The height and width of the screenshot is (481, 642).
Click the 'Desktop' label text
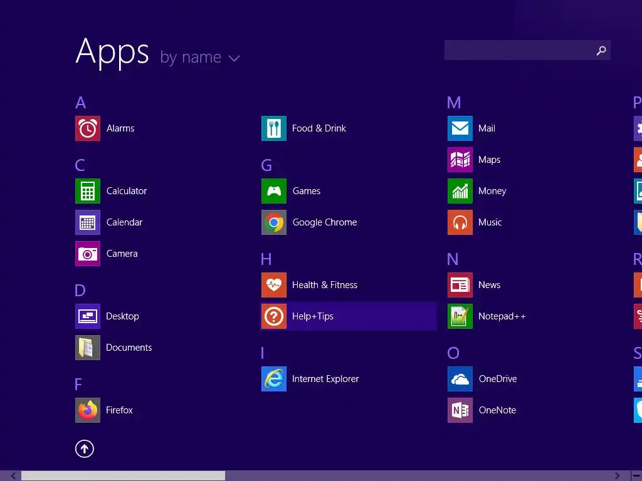click(x=122, y=316)
